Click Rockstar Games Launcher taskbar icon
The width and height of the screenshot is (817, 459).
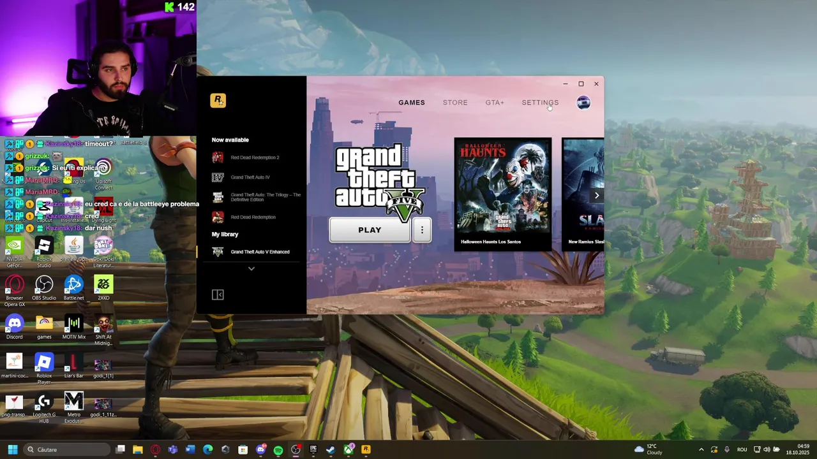click(x=366, y=449)
